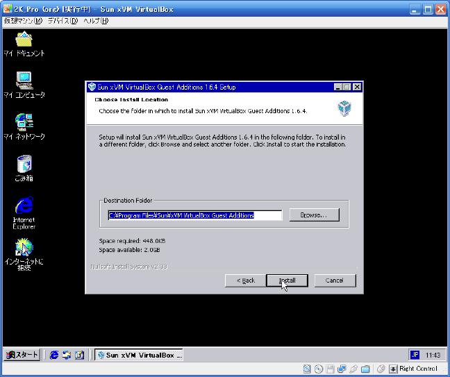
Task: Select the マイ ドキュメント desktop icon
Action: 24,44
